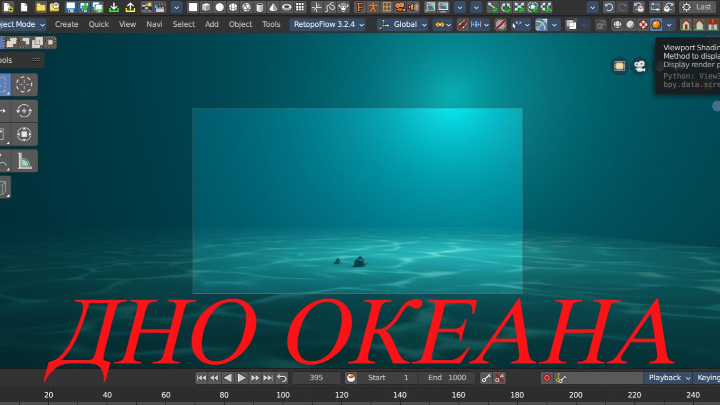Open the Object Mode dropdown
The height and width of the screenshot is (405, 720).
click(x=23, y=24)
